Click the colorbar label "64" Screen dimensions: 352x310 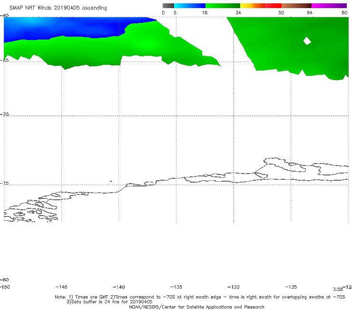(310, 13)
